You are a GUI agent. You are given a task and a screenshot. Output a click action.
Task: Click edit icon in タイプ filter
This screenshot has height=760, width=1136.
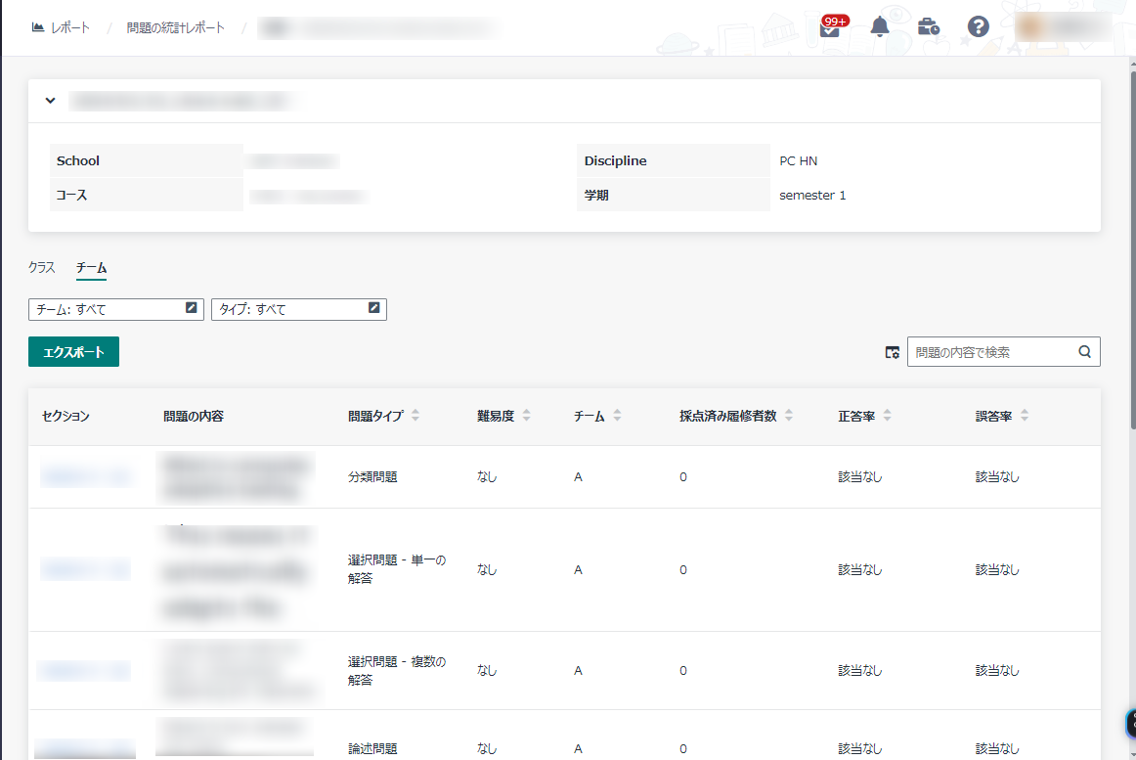tap(373, 307)
